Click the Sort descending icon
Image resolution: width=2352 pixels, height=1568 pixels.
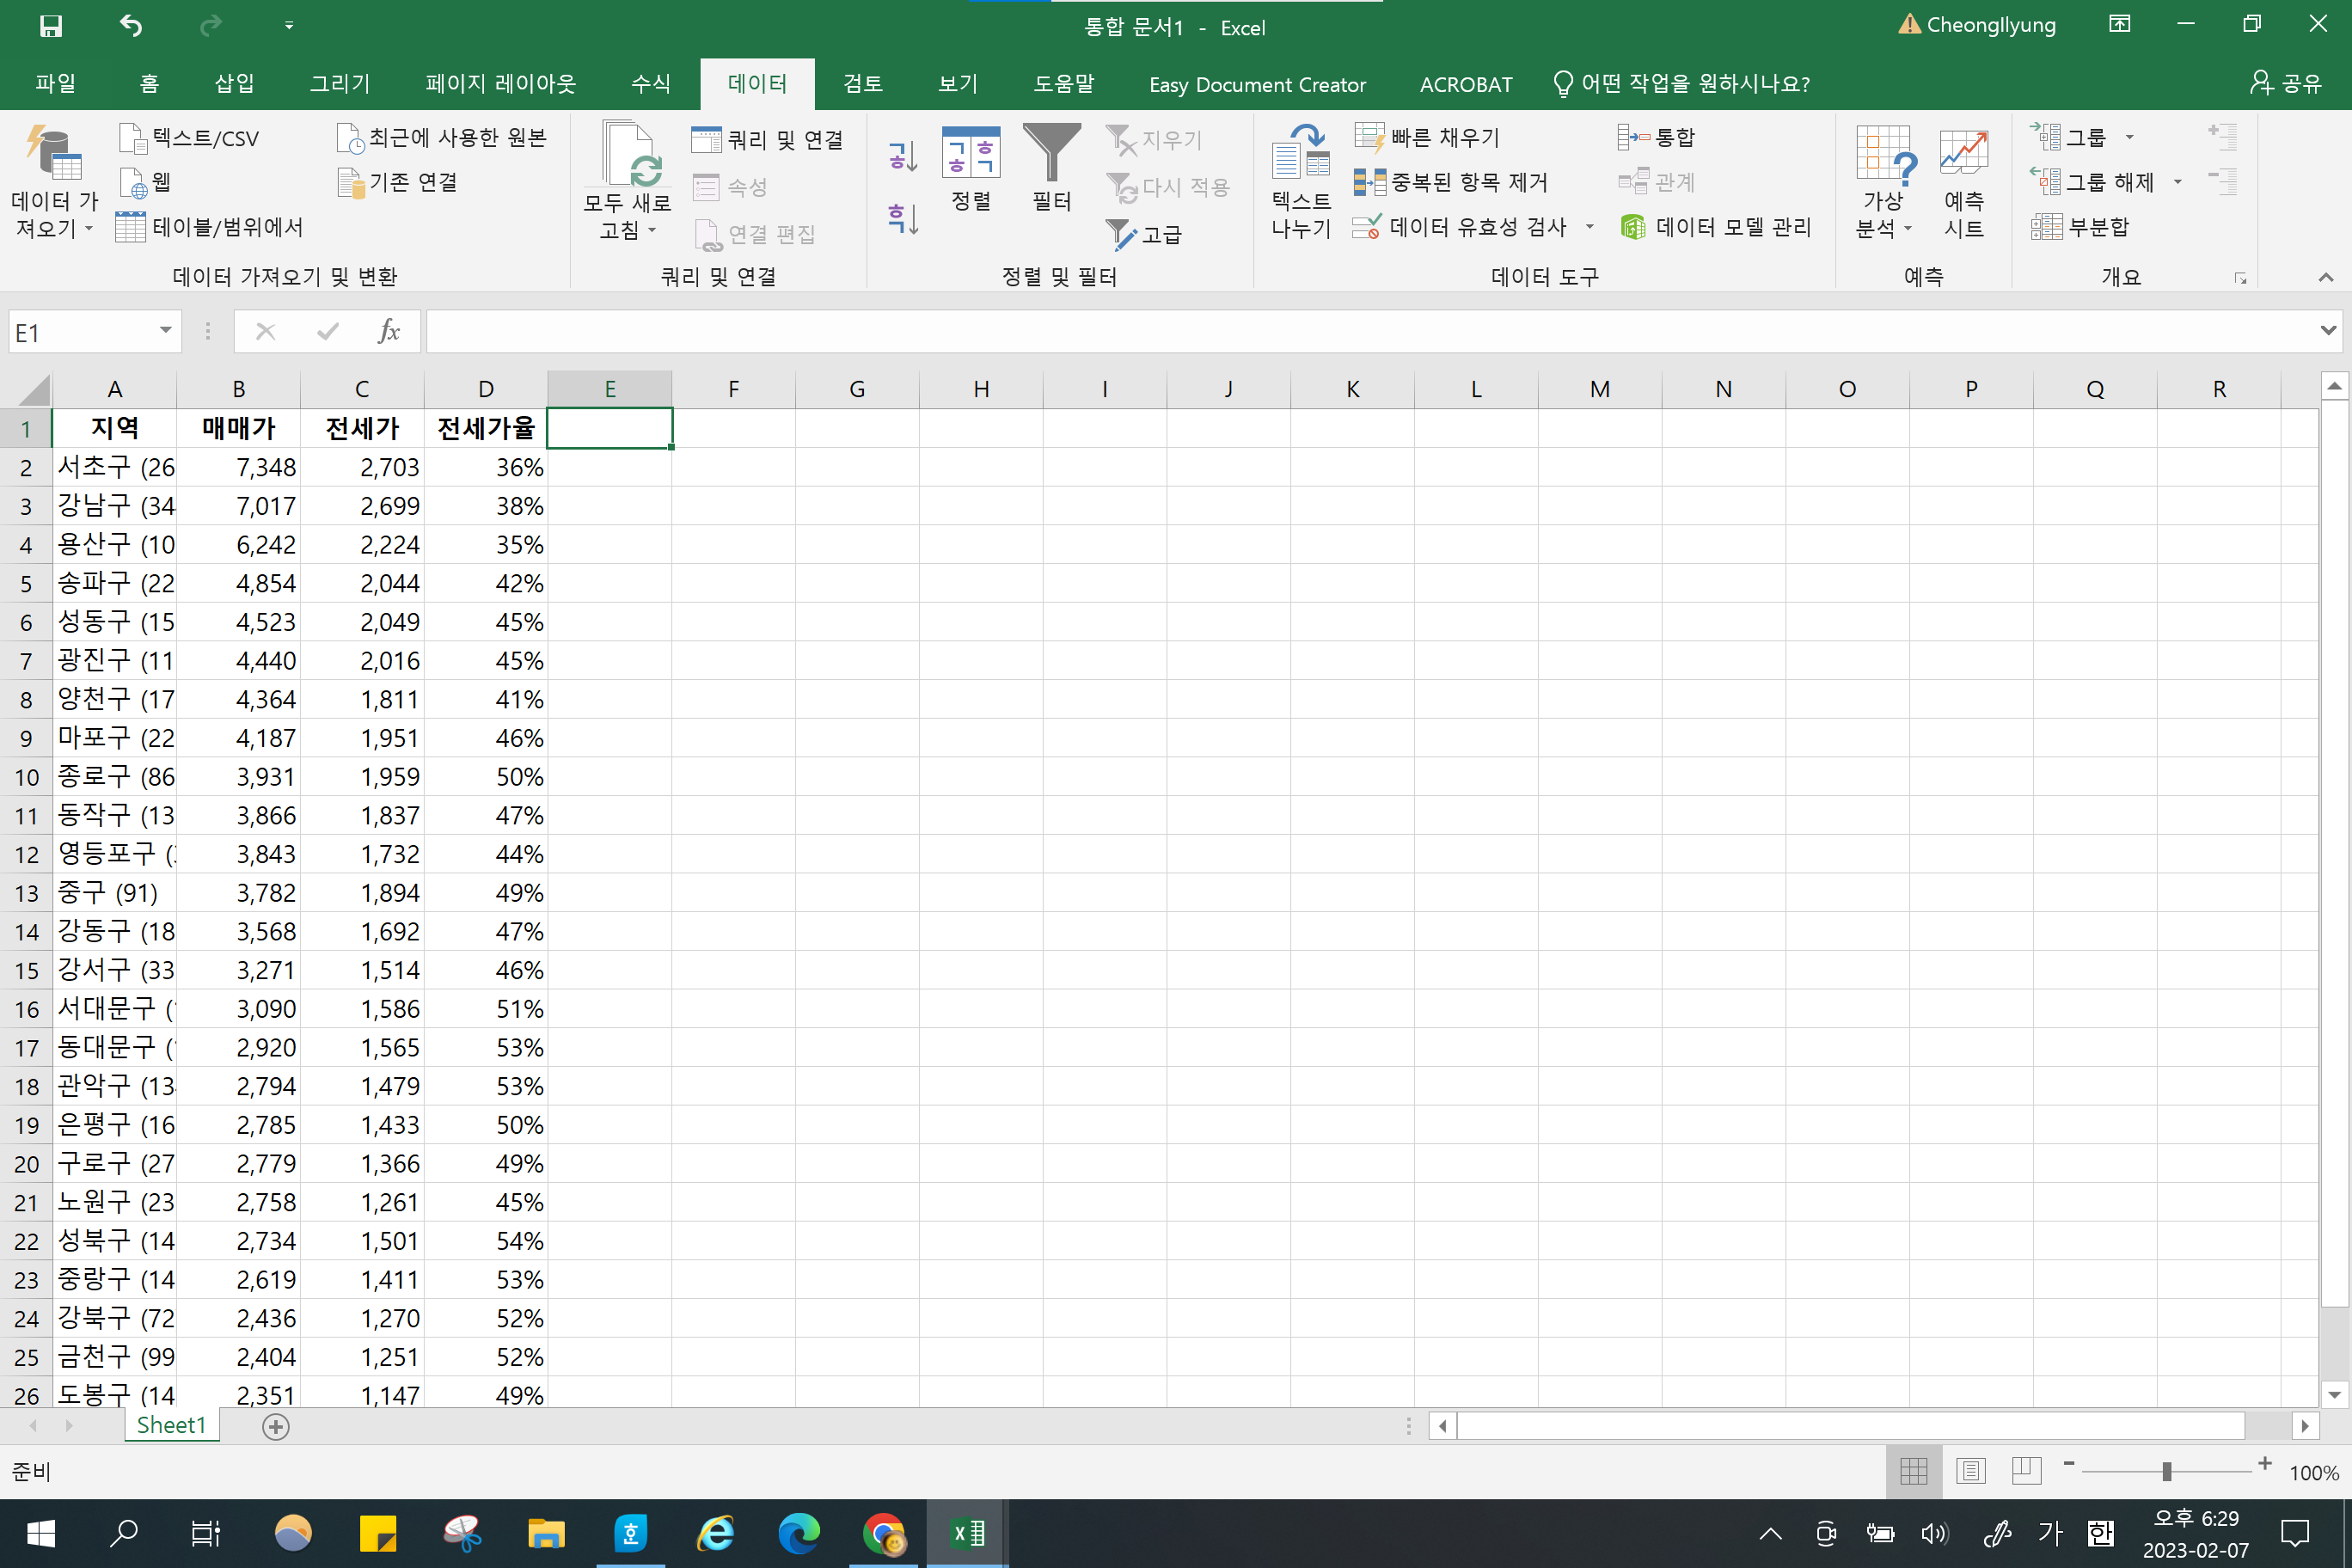tap(903, 218)
